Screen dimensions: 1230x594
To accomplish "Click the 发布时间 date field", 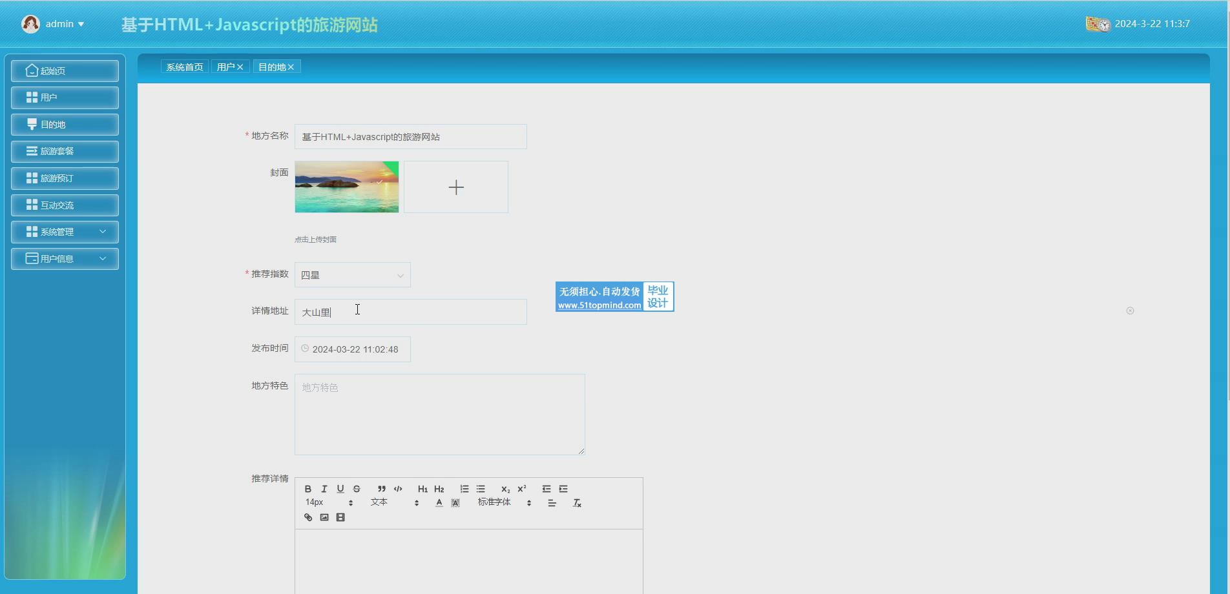I will tap(353, 349).
